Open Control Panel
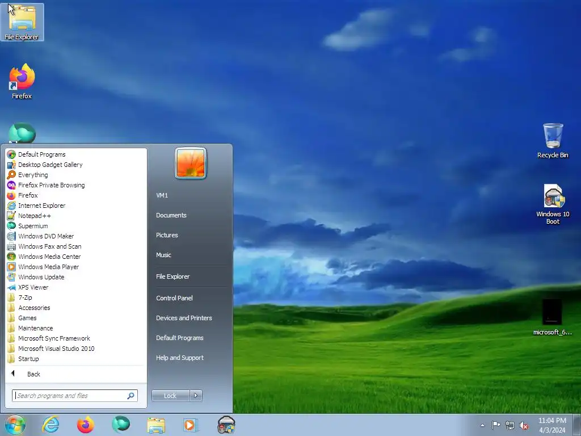Viewport: 581px width, 436px height. point(190,298)
